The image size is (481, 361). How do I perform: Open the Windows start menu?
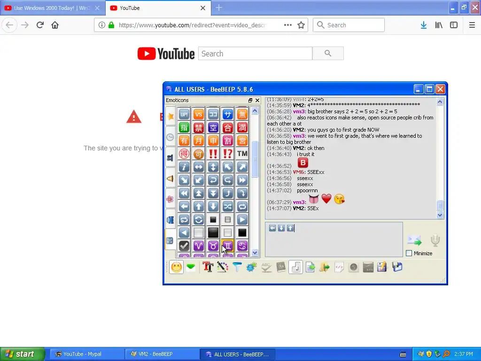tap(23, 354)
